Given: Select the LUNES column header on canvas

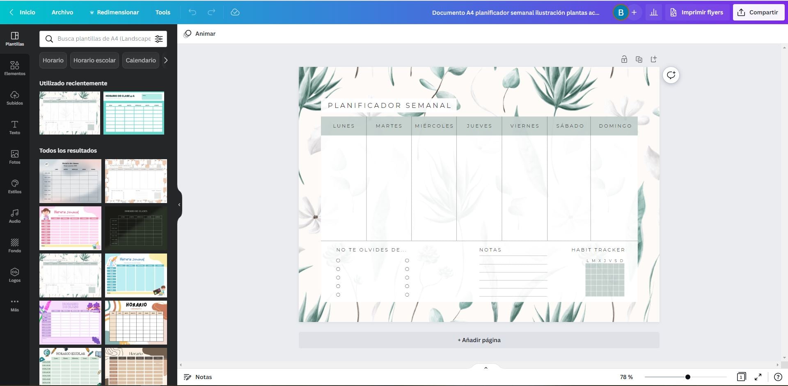Looking at the screenshot, I should click(x=344, y=126).
